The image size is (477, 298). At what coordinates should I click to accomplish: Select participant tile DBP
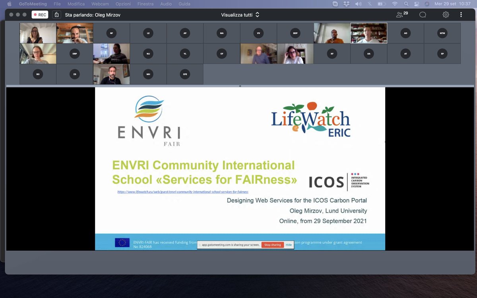(x=74, y=54)
